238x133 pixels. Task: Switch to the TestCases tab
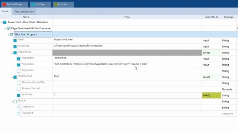pos(41,4)
